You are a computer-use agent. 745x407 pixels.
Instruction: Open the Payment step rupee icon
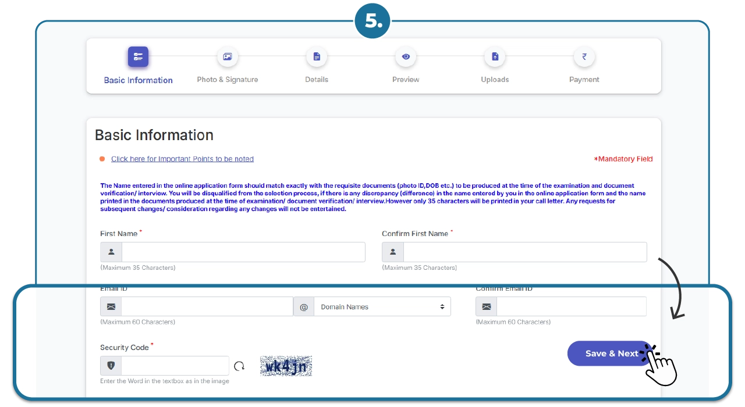pos(584,57)
